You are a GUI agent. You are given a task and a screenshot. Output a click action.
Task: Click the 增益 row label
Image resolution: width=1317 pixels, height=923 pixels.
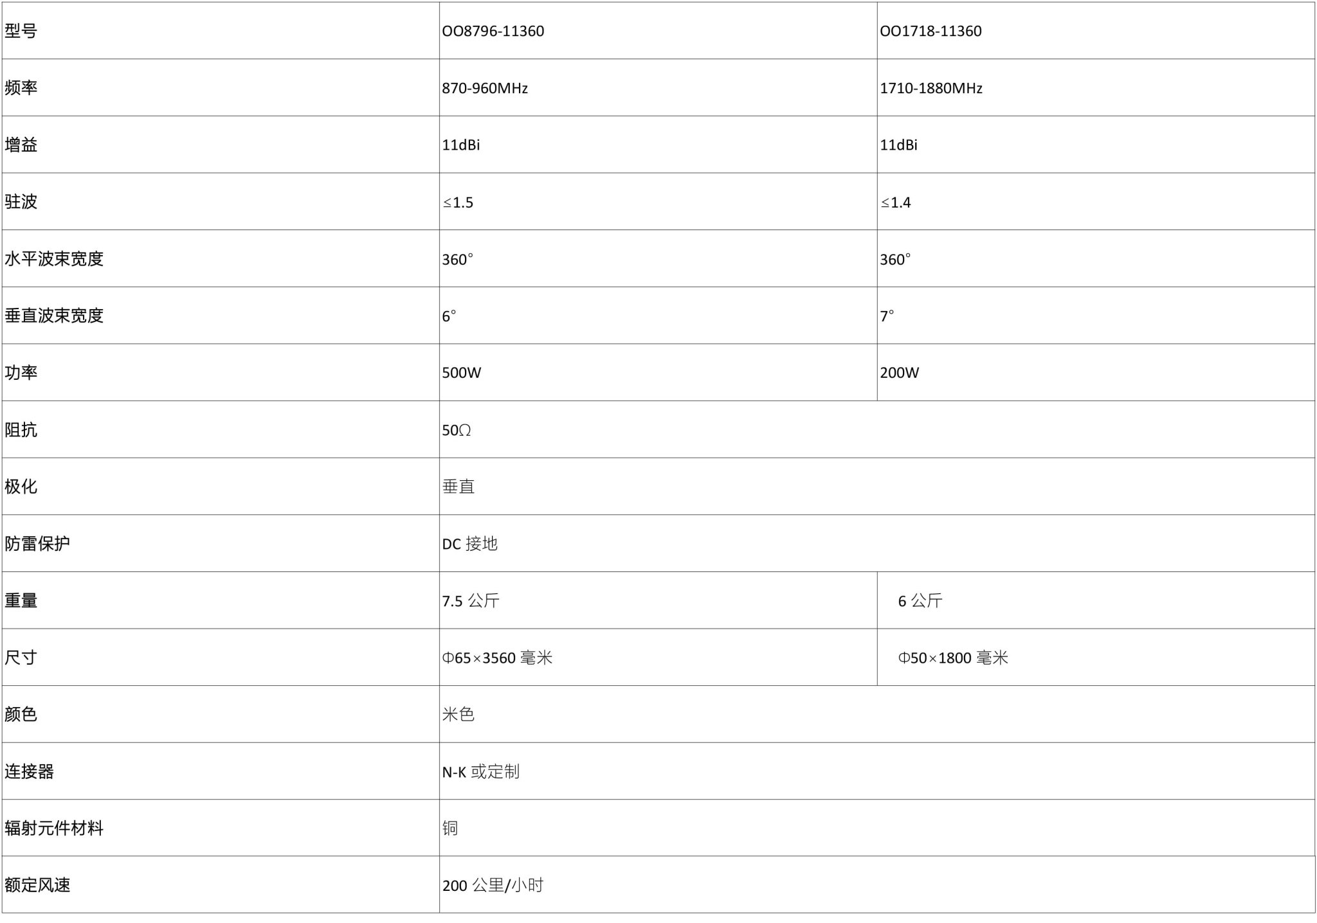tap(21, 145)
